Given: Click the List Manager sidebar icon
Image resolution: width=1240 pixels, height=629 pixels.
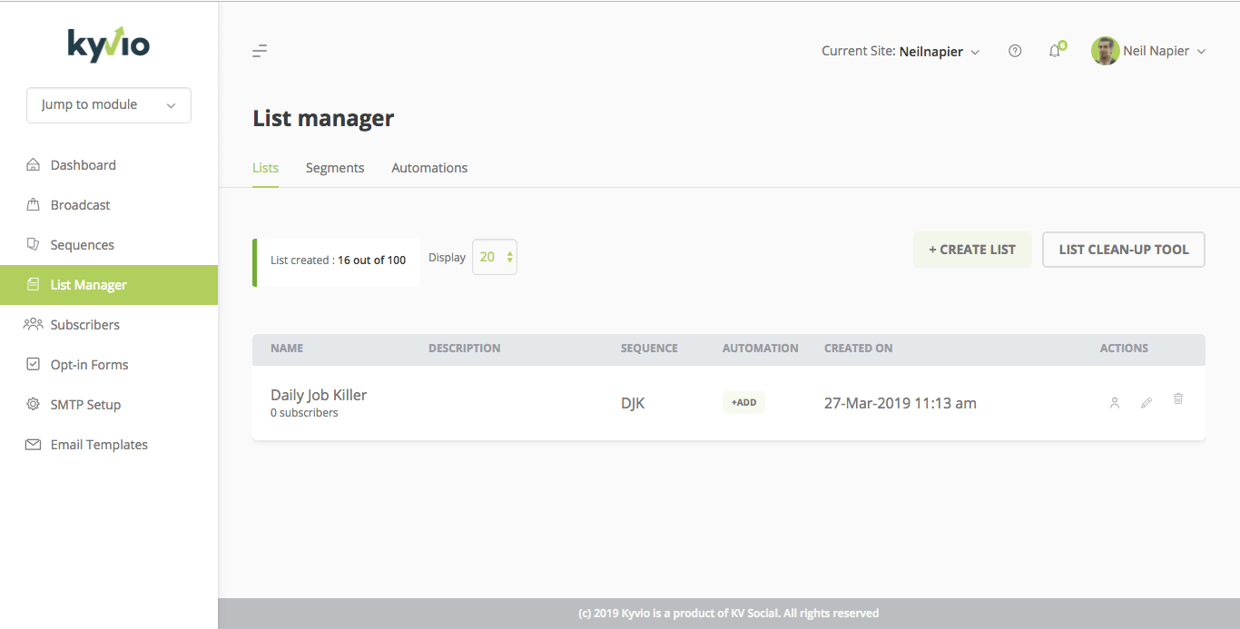Looking at the screenshot, I should coord(34,285).
